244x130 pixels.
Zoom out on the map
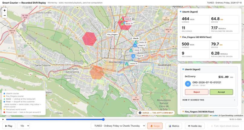click(x=5, y=15)
